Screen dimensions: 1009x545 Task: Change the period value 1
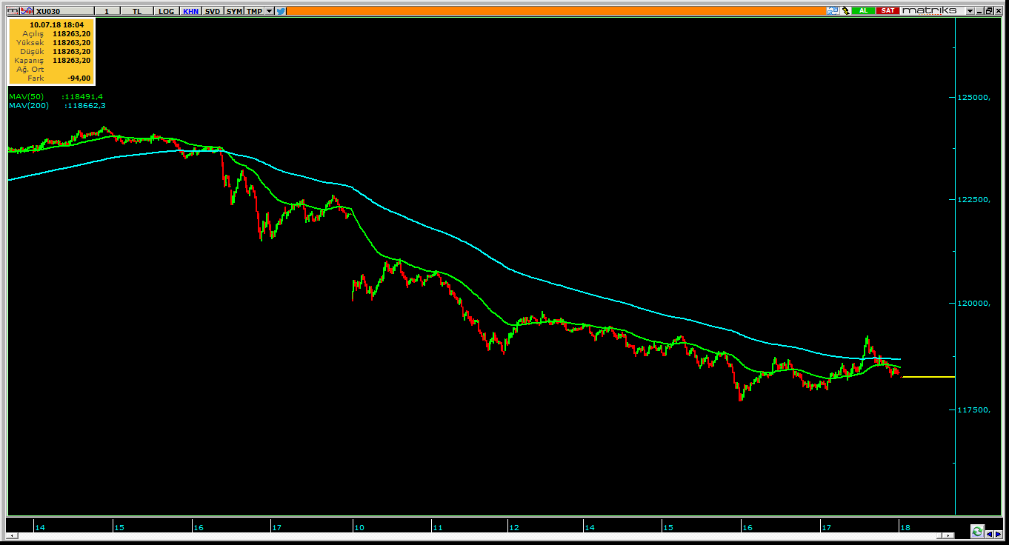tap(107, 11)
